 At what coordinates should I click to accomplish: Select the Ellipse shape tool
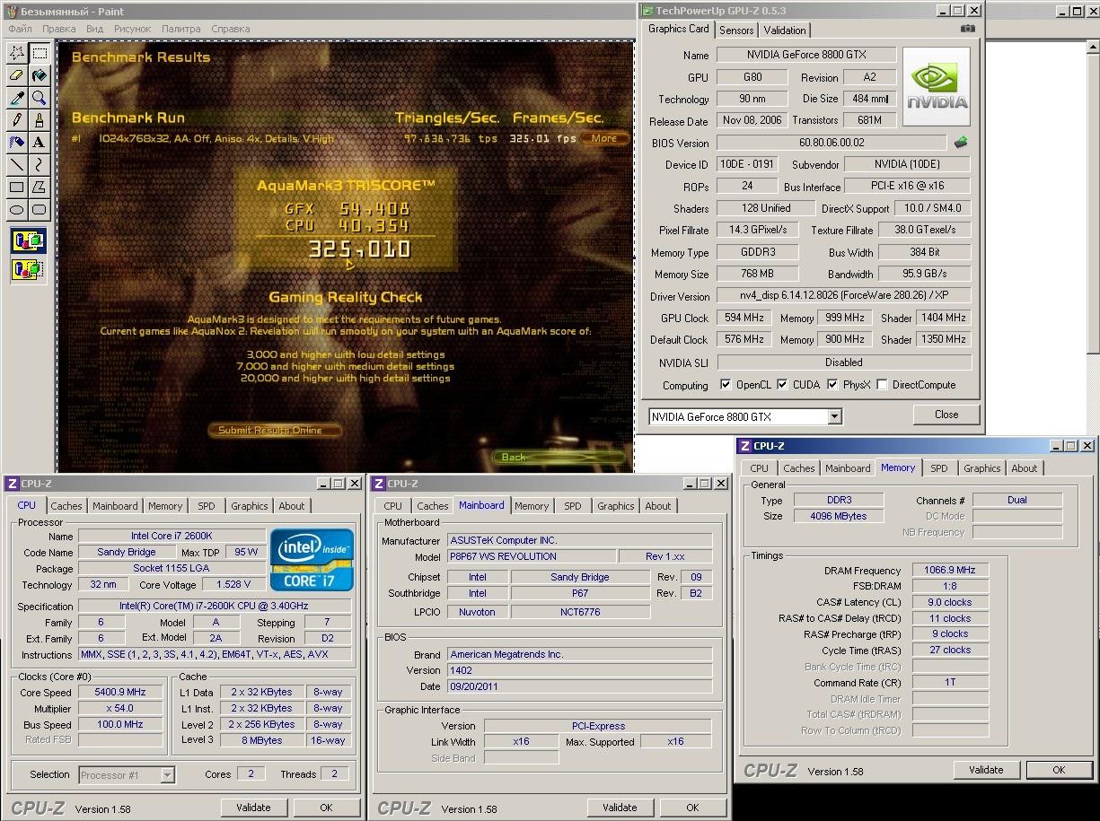coord(17,210)
